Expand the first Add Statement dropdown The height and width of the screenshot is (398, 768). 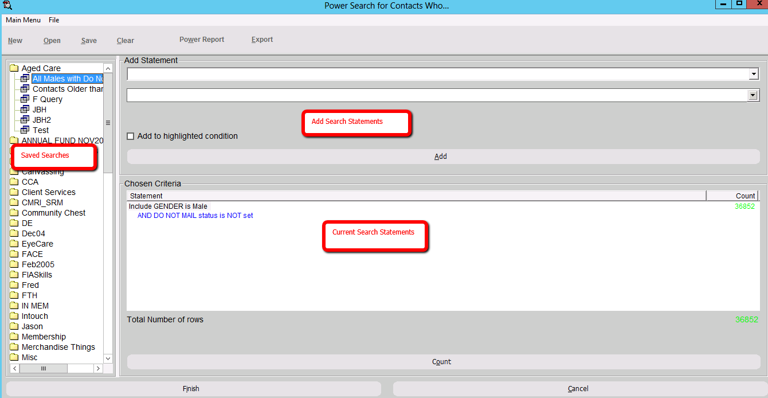pyautogui.click(x=753, y=75)
